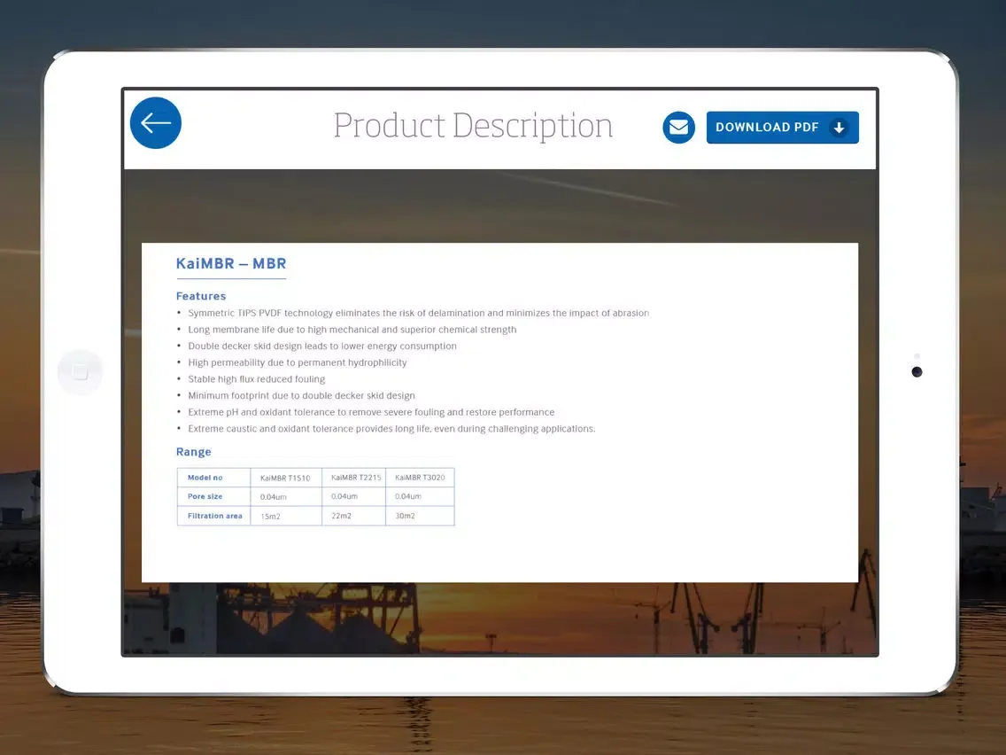Screen dimensions: 1006x755
Task: Select the KaiMBR — MBR heading
Action: click(x=231, y=264)
